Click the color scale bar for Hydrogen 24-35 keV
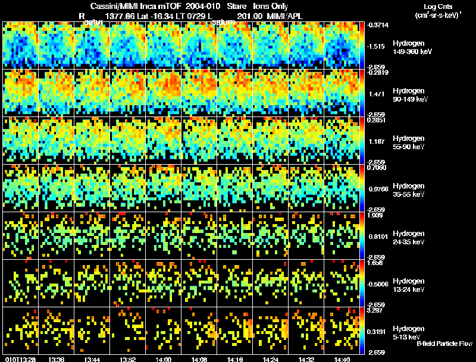Screen dimensions: 476x362 (362, 236)
